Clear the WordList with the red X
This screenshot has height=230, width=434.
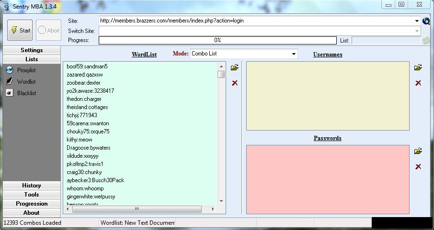[235, 83]
